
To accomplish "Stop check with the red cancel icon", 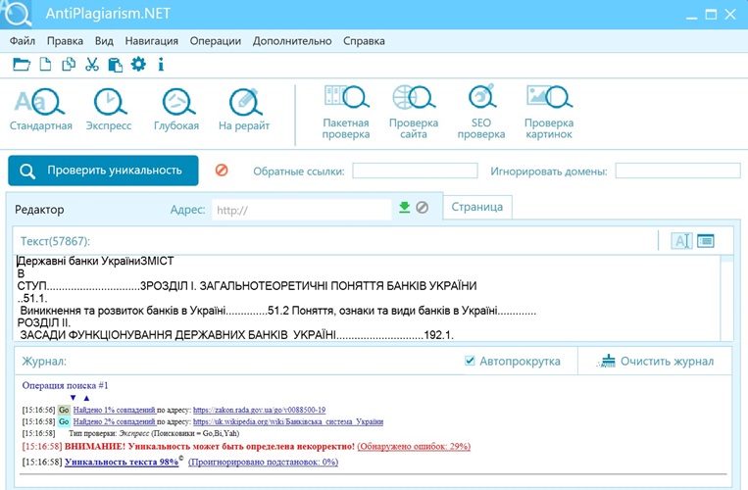I will point(222,171).
